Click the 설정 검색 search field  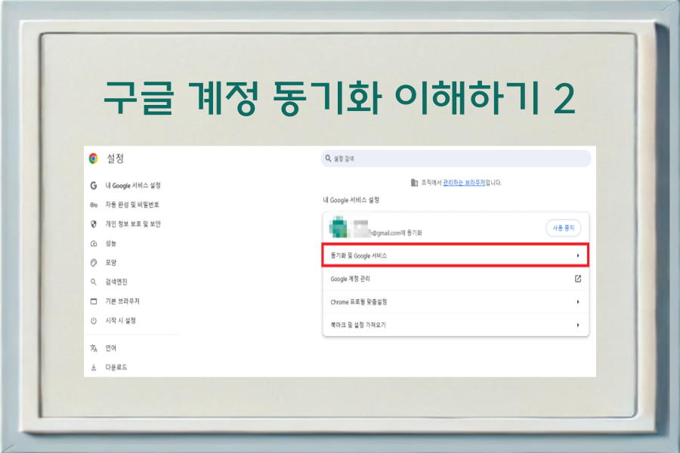click(x=456, y=159)
